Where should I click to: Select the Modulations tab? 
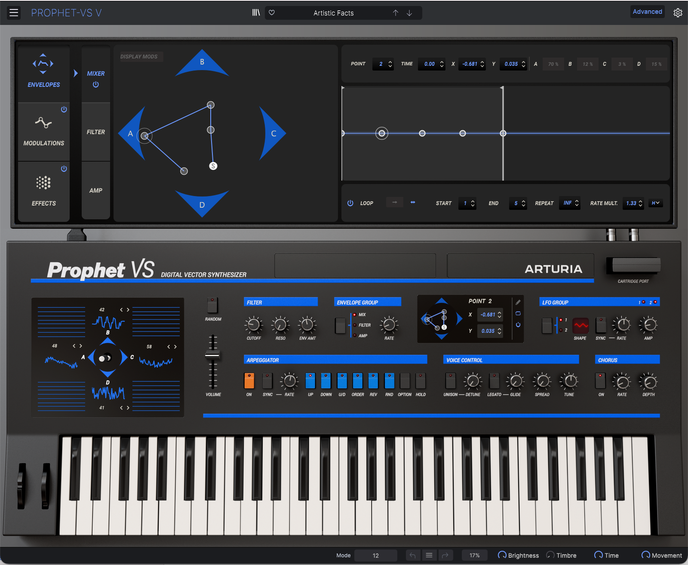(44, 132)
